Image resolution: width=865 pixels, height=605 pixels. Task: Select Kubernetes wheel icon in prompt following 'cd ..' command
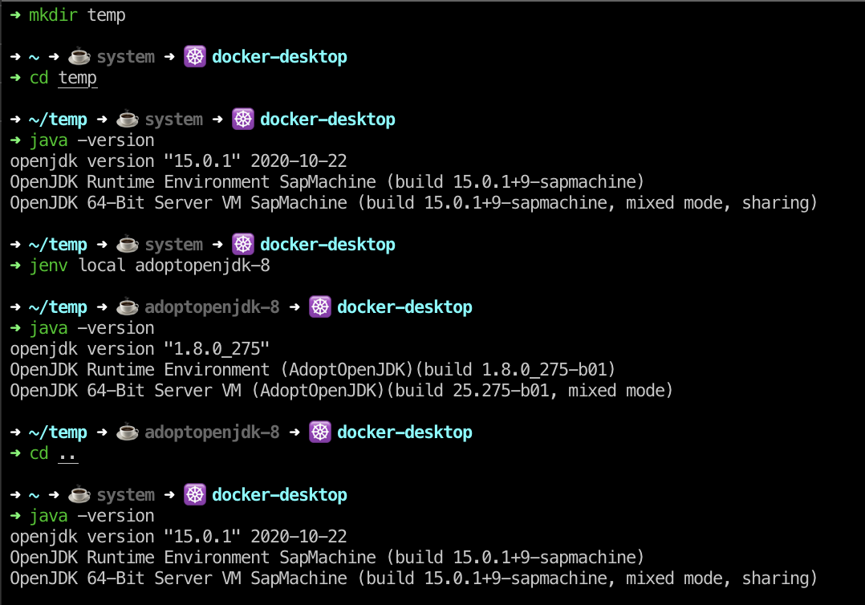[195, 495]
